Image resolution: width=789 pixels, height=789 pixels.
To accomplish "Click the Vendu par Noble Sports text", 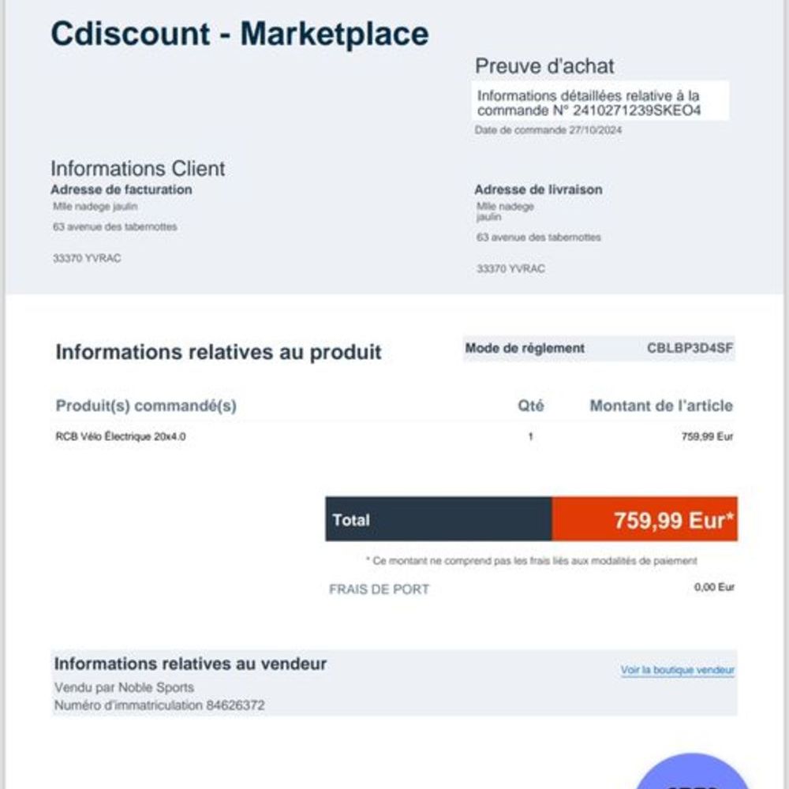I will [x=124, y=687].
